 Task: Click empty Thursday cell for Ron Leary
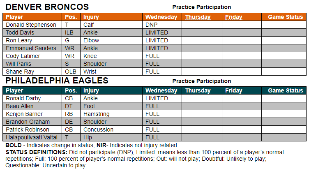pos(202,40)
